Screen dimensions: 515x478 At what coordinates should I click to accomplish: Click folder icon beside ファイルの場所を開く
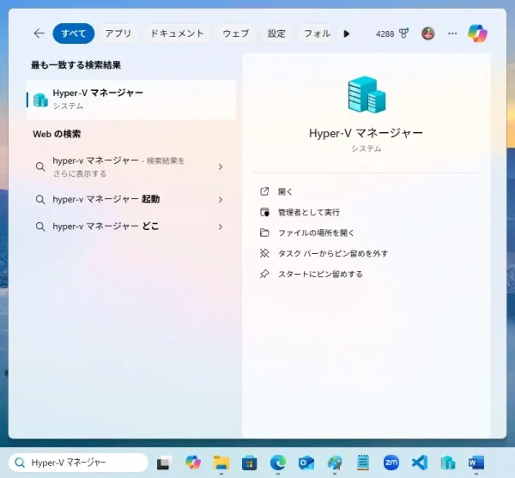click(264, 233)
